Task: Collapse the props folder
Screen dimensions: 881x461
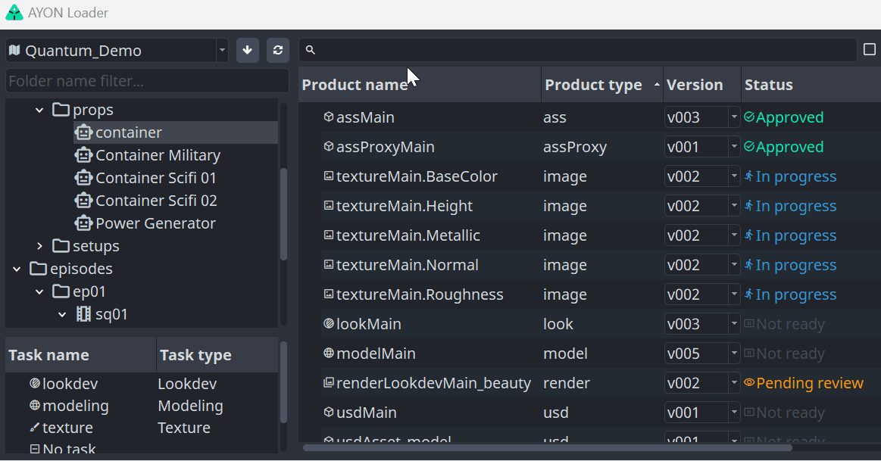Action: pos(39,110)
